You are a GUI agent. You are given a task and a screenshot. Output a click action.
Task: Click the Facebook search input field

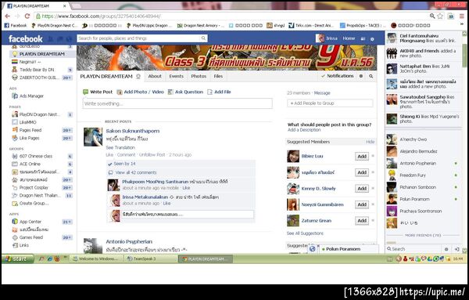click(x=139, y=38)
